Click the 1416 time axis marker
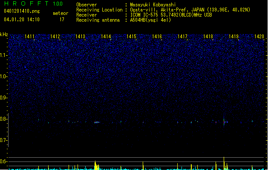Viewport: 268px width, 170px height. 157,37
